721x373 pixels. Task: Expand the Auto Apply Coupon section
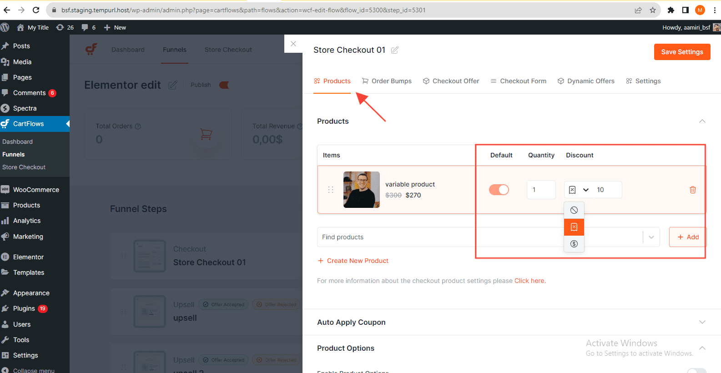click(702, 322)
